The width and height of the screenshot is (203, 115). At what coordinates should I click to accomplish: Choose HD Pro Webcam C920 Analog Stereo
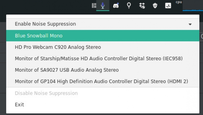pyautogui.click(x=103, y=47)
